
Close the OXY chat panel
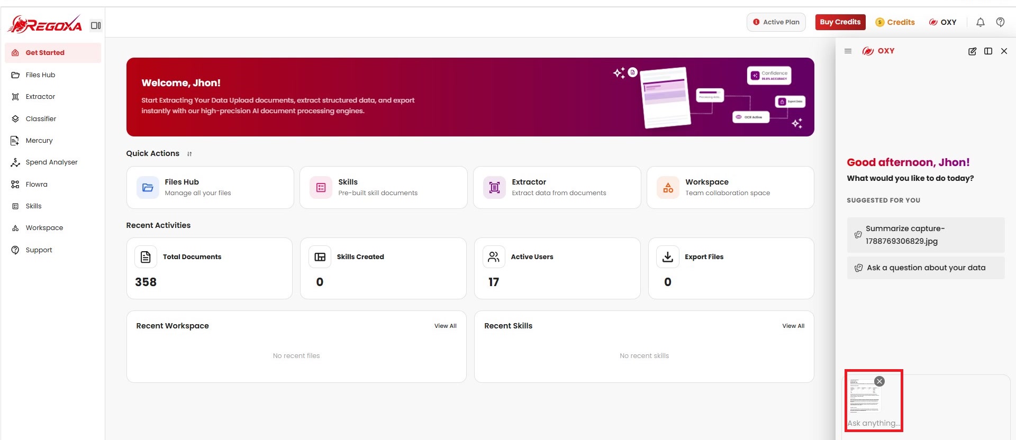tap(1004, 51)
